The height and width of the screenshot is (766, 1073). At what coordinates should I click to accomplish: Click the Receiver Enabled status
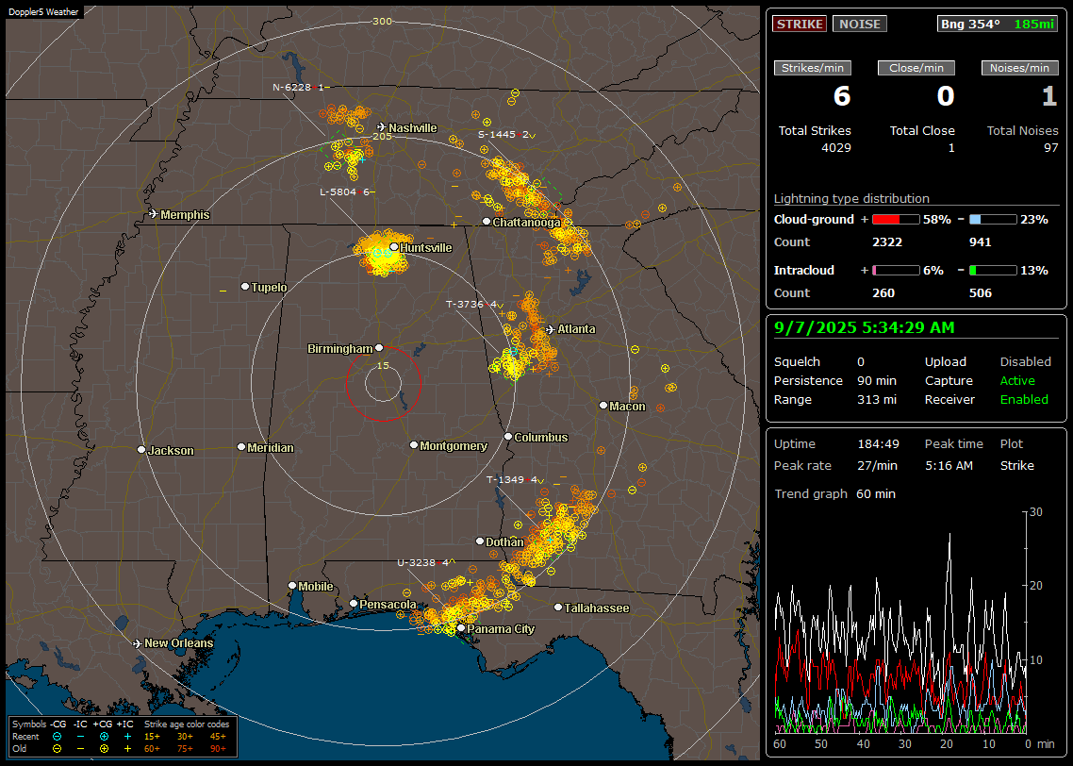click(x=1024, y=400)
